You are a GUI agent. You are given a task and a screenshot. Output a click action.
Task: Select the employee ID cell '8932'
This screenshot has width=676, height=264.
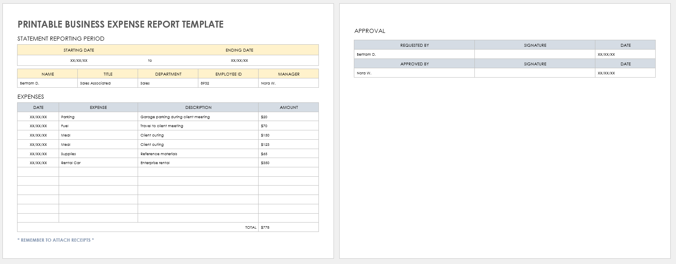pos(228,83)
